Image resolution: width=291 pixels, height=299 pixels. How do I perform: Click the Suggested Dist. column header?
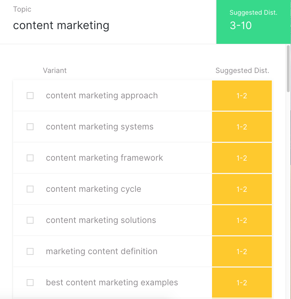[x=242, y=71]
